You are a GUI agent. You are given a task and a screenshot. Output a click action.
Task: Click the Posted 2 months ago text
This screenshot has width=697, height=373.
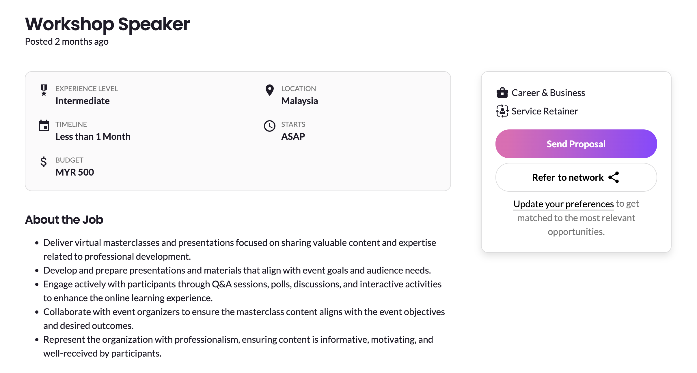tap(67, 42)
